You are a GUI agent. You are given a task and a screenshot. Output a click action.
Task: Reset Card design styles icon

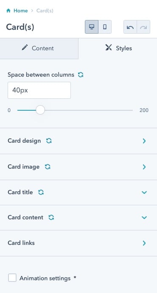[x=49, y=141]
